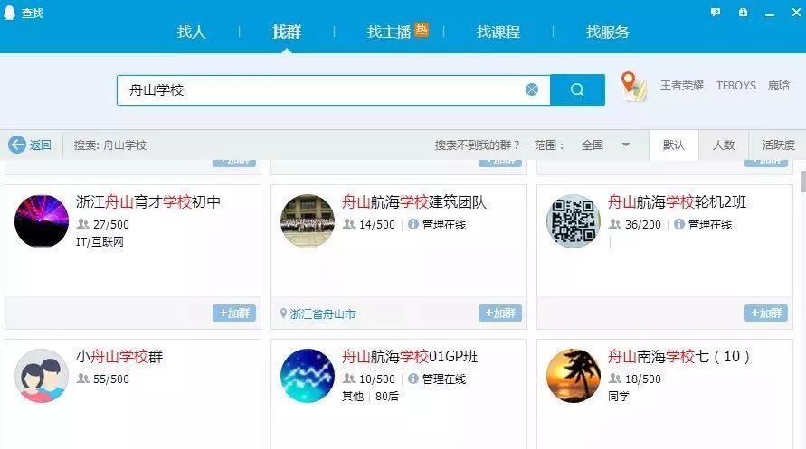This screenshot has height=449, width=806.
Task: Sort results by 默认
Action: click(x=673, y=145)
